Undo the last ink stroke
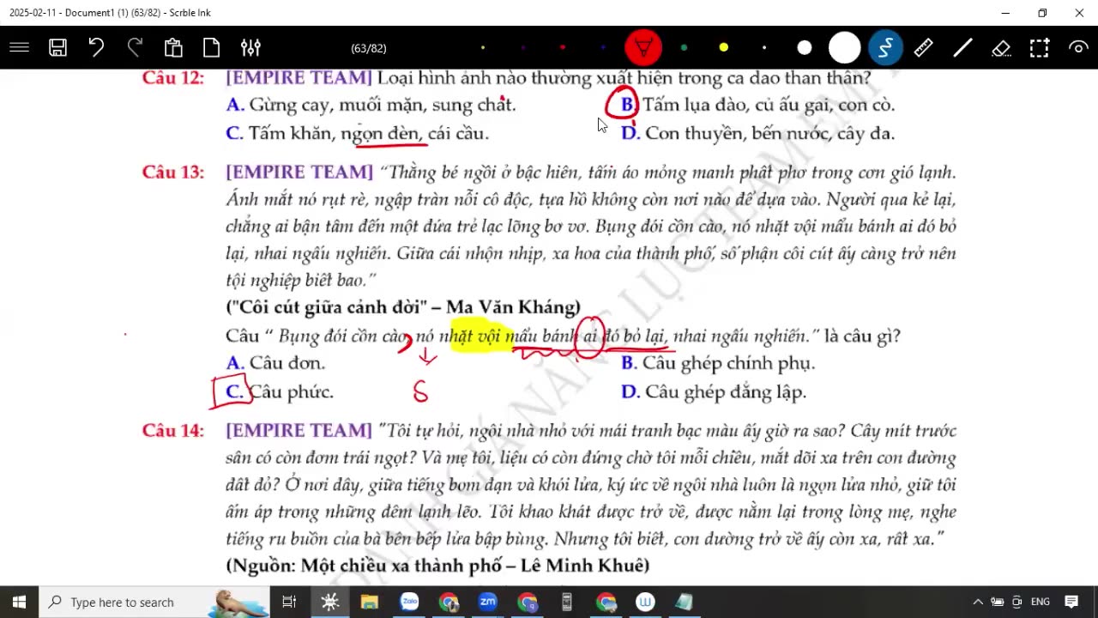The image size is (1098, 618). coord(96,48)
